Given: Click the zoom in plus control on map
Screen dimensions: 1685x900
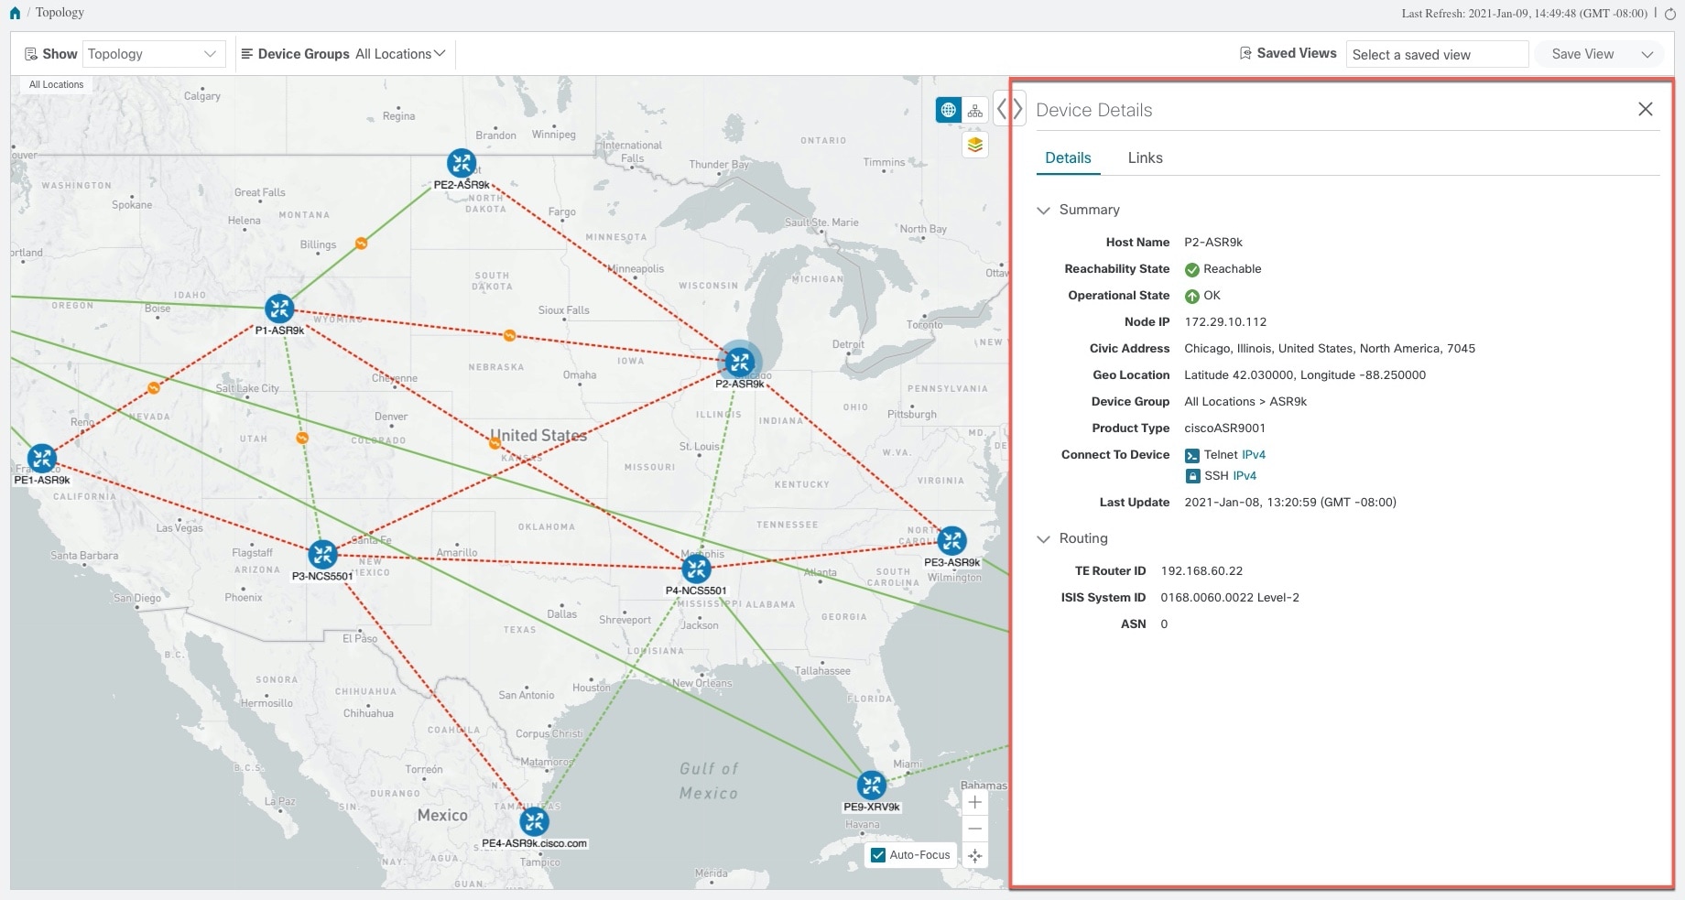Looking at the screenshot, I should (974, 802).
